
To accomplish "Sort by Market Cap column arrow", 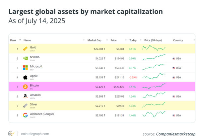I will 107,40.
